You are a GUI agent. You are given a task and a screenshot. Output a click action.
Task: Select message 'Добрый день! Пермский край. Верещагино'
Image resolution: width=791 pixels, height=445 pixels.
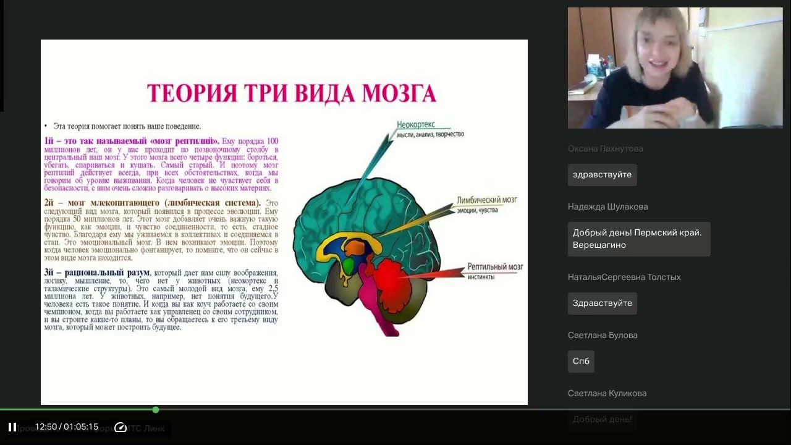point(639,239)
